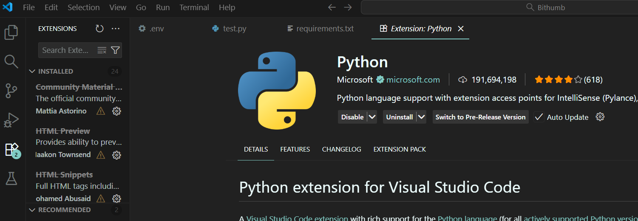Show the Details tab
The image size is (638, 221).
[x=256, y=149]
